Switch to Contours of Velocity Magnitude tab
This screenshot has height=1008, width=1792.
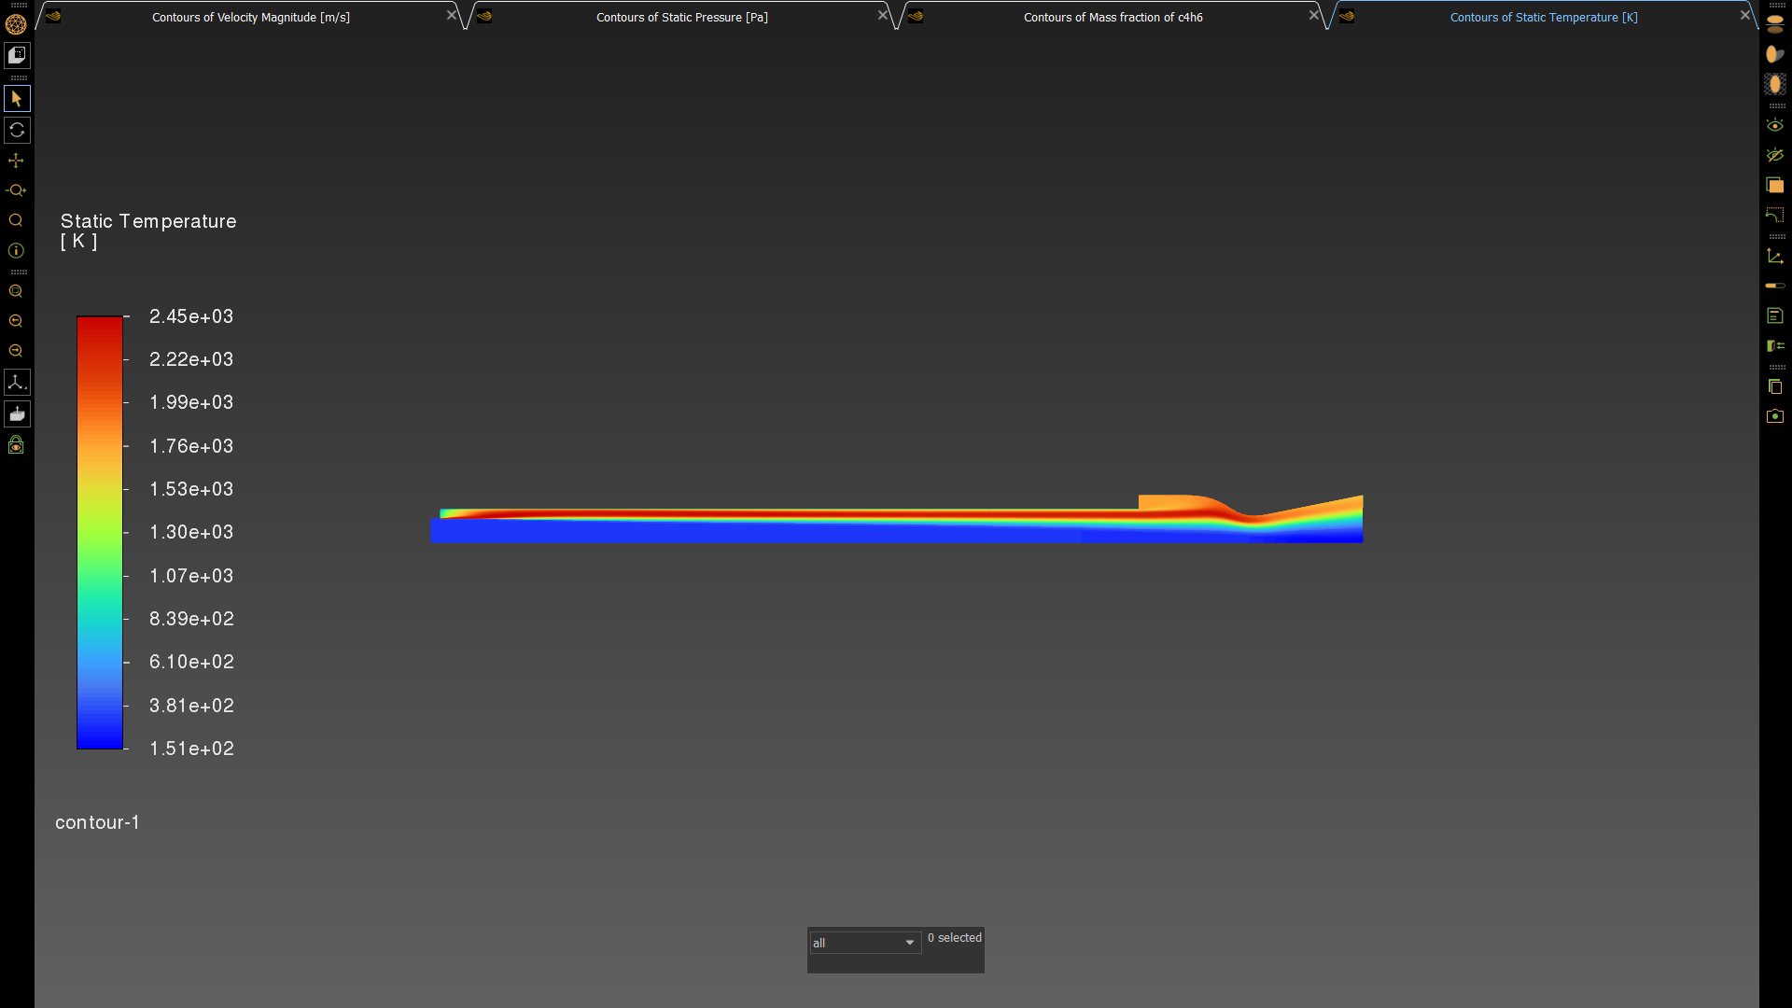click(x=250, y=17)
